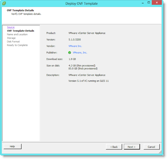Click the Publisher: label
Viewport: 167px width, 159px height.
pyautogui.click(x=52, y=52)
